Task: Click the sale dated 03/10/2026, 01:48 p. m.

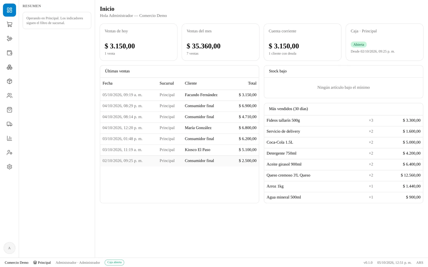Action: [x=179, y=139]
